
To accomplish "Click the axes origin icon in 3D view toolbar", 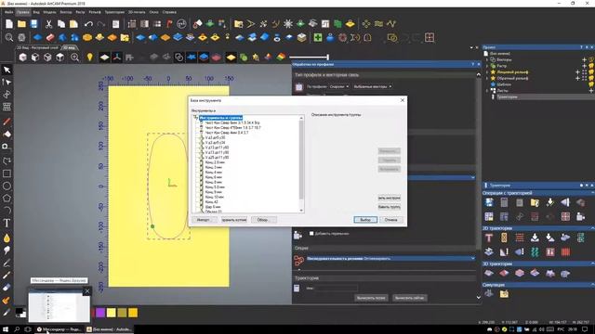I will [x=117, y=58].
